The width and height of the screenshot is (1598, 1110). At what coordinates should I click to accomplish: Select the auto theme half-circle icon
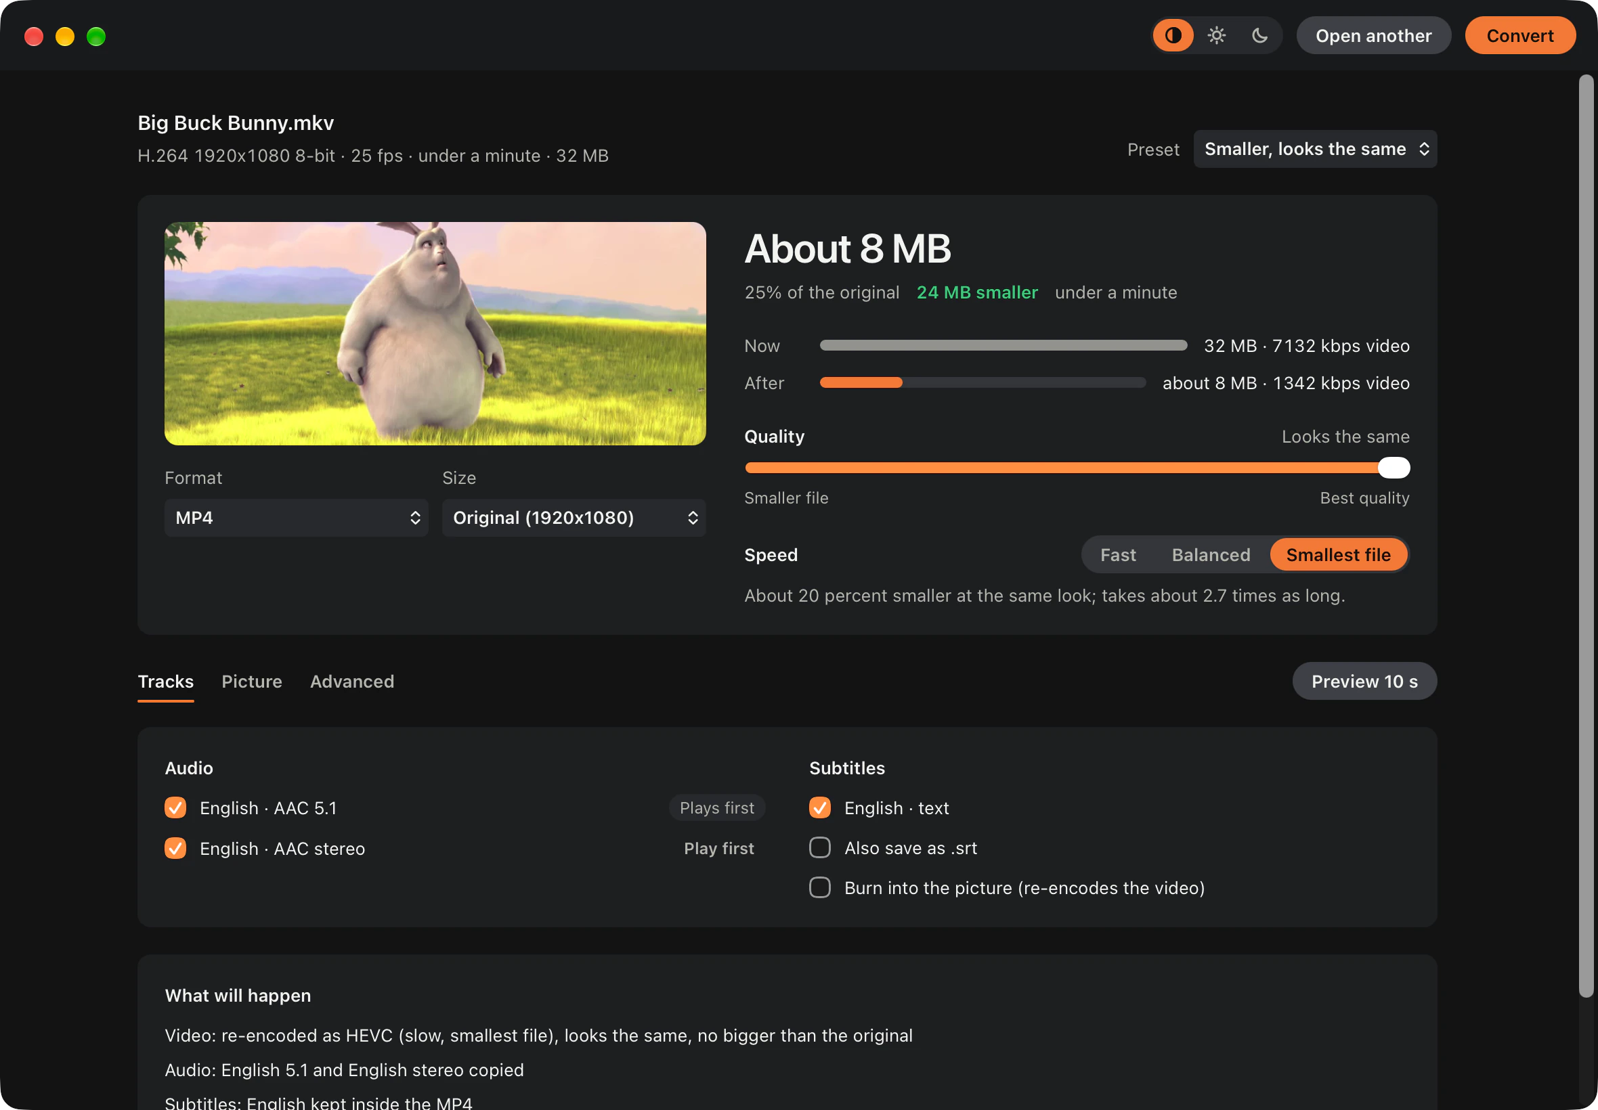tap(1173, 35)
